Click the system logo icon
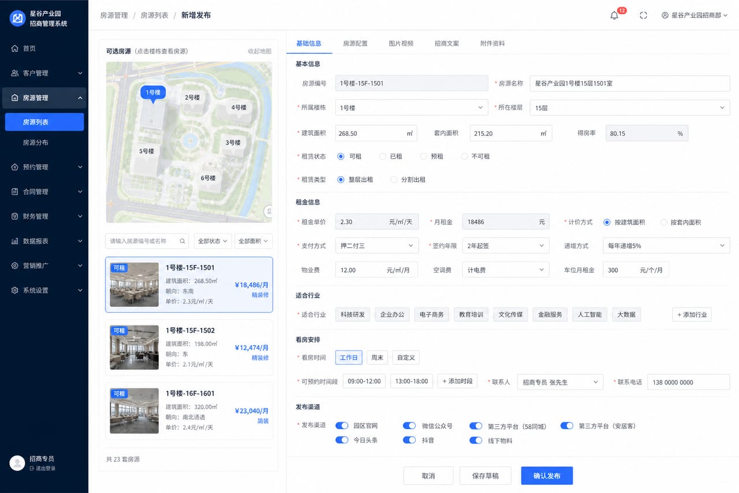This screenshot has width=739, height=493. click(18, 18)
